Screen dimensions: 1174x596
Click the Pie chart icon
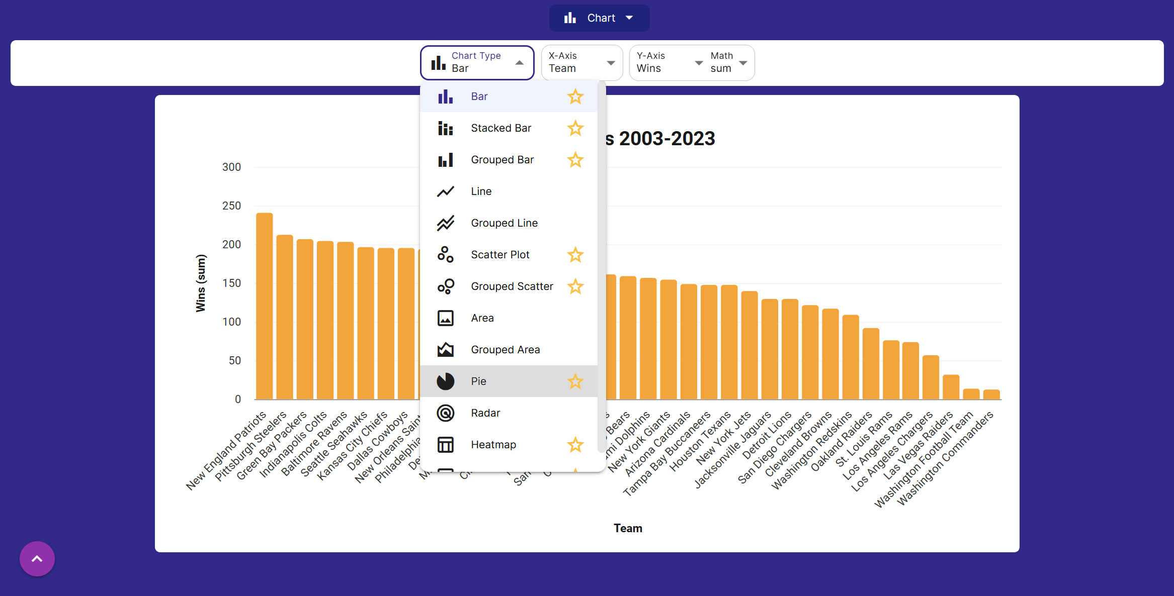tap(445, 381)
